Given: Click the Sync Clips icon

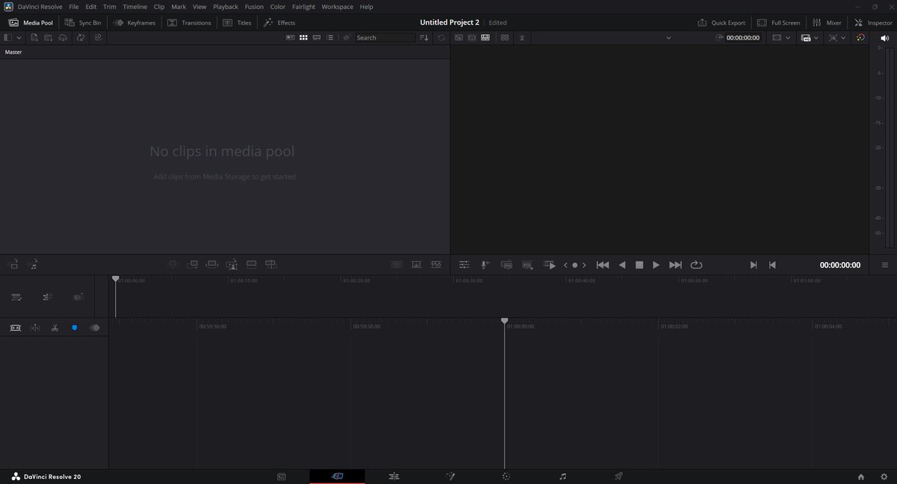Looking at the screenshot, I should (81, 37).
